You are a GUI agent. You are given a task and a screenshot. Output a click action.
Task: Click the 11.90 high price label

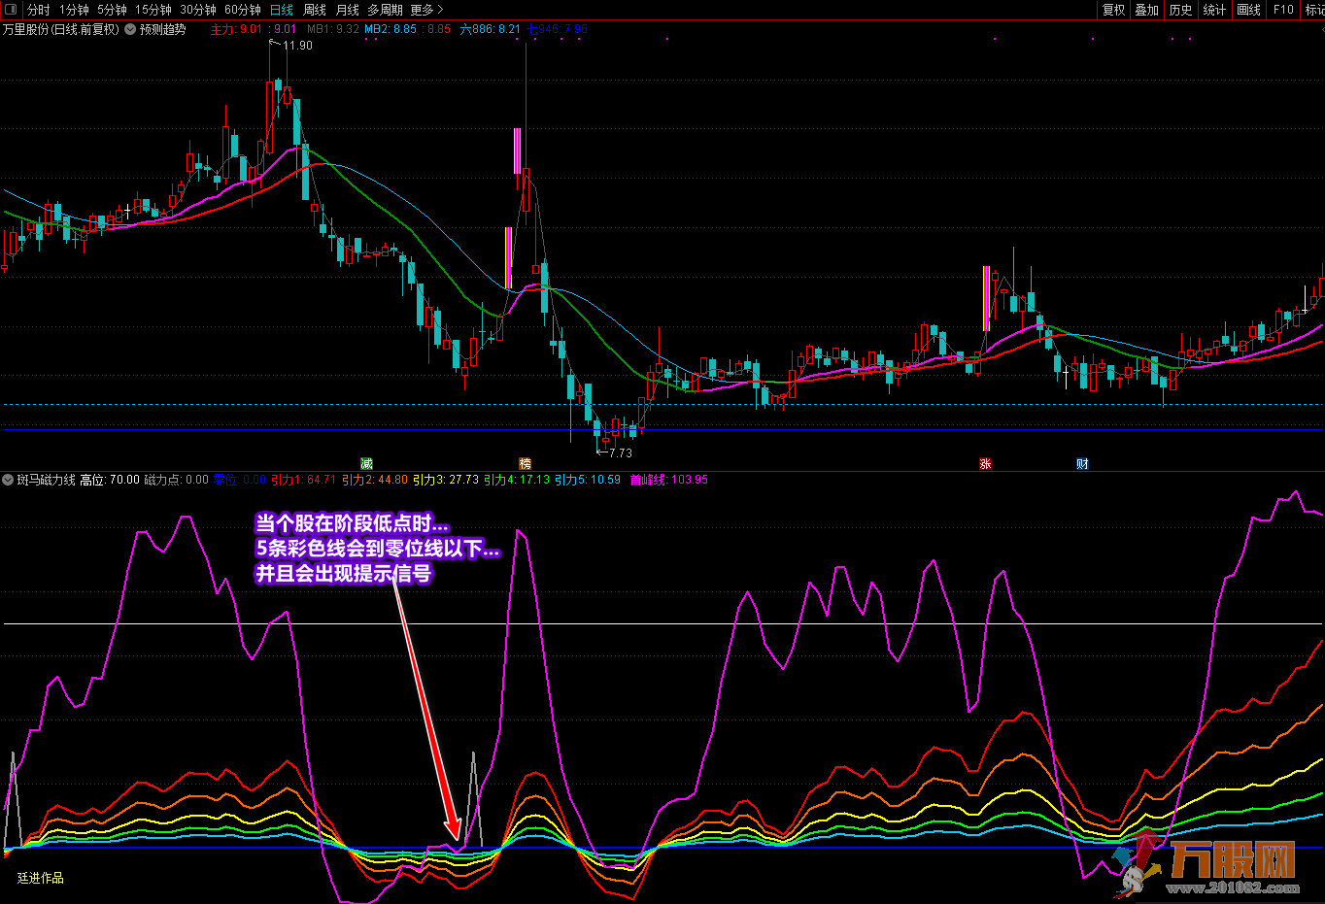coord(298,46)
